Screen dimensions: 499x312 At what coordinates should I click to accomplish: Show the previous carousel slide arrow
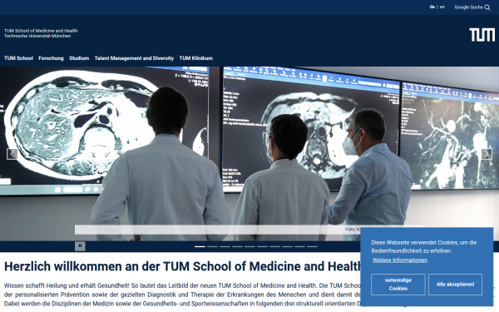(x=12, y=154)
